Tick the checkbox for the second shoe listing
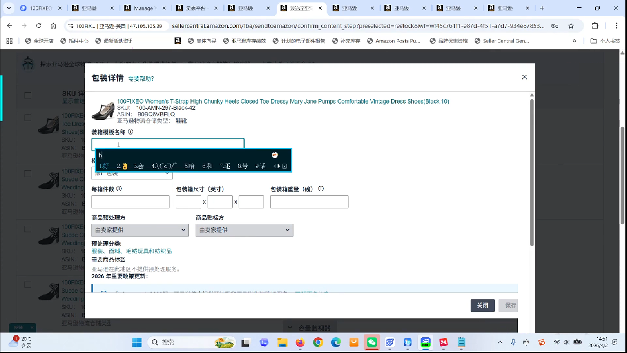Viewport: 627px width, 353px height. point(28,173)
